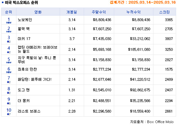Open the movie title 라스트 브레스

pyautogui.click(x=29, y=111)
